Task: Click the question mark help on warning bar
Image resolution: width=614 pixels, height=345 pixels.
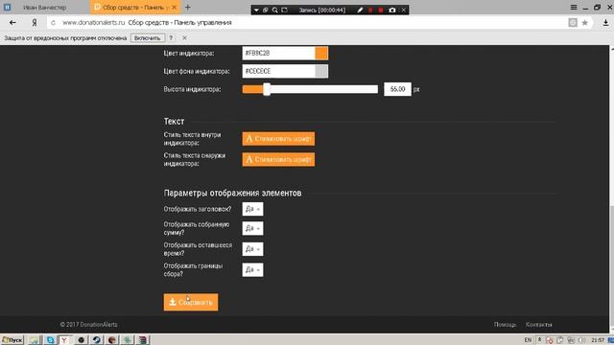Action: click(171, 38)
